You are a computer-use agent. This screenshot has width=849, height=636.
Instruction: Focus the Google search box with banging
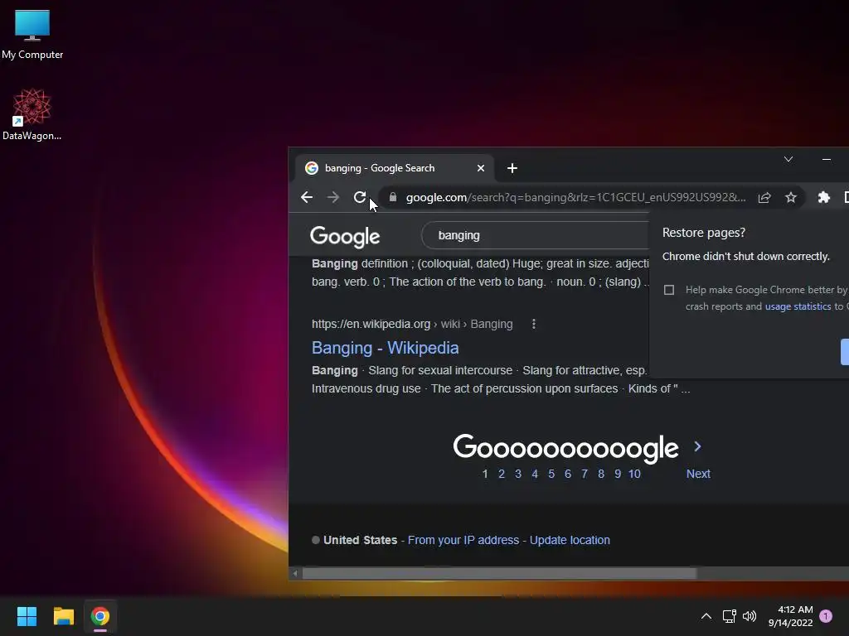tap(535, 235)
